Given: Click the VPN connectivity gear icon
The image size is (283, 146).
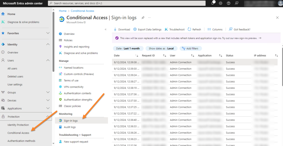Looking at the screenshot, I should click(x=60, y=87).
